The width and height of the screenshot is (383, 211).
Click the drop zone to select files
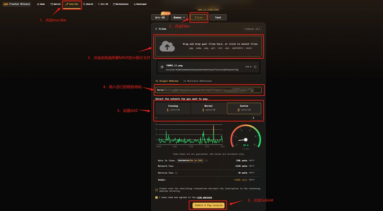208,47
